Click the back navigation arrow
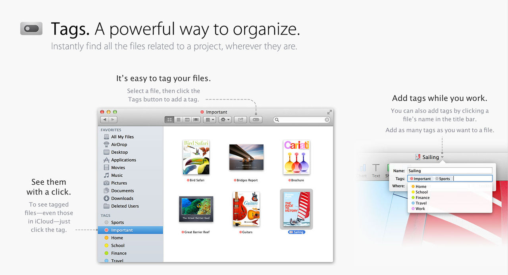508x275 pixels. click(105, 120)
